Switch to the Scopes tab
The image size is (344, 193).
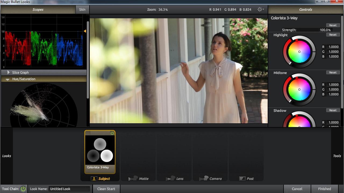click(x=38, y=10)
